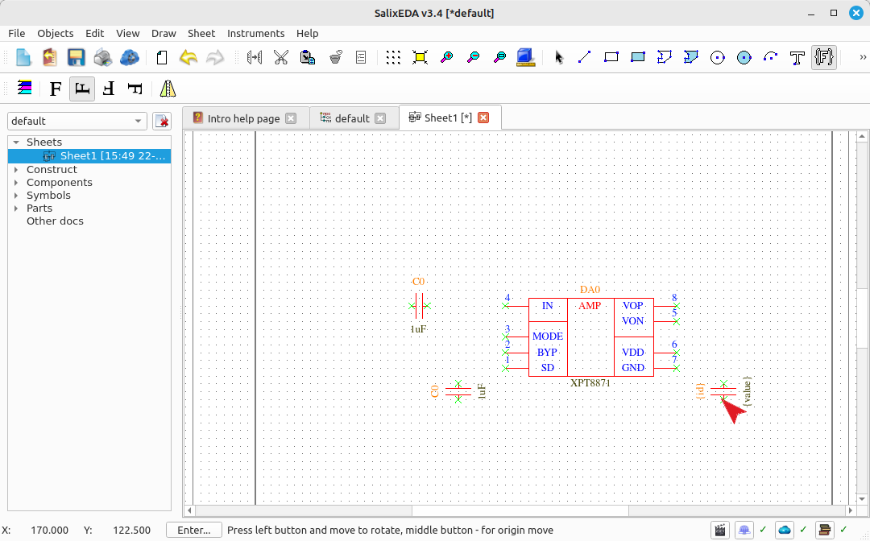Open the Edit menu
The image size is (870, 541).
[95, 33]
